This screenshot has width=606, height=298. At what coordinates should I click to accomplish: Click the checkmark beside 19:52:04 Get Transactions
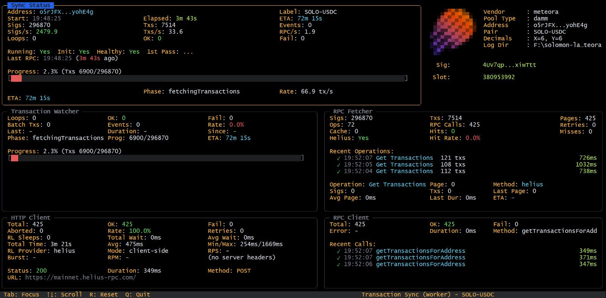pyautogui.click(x=338, y=172)
